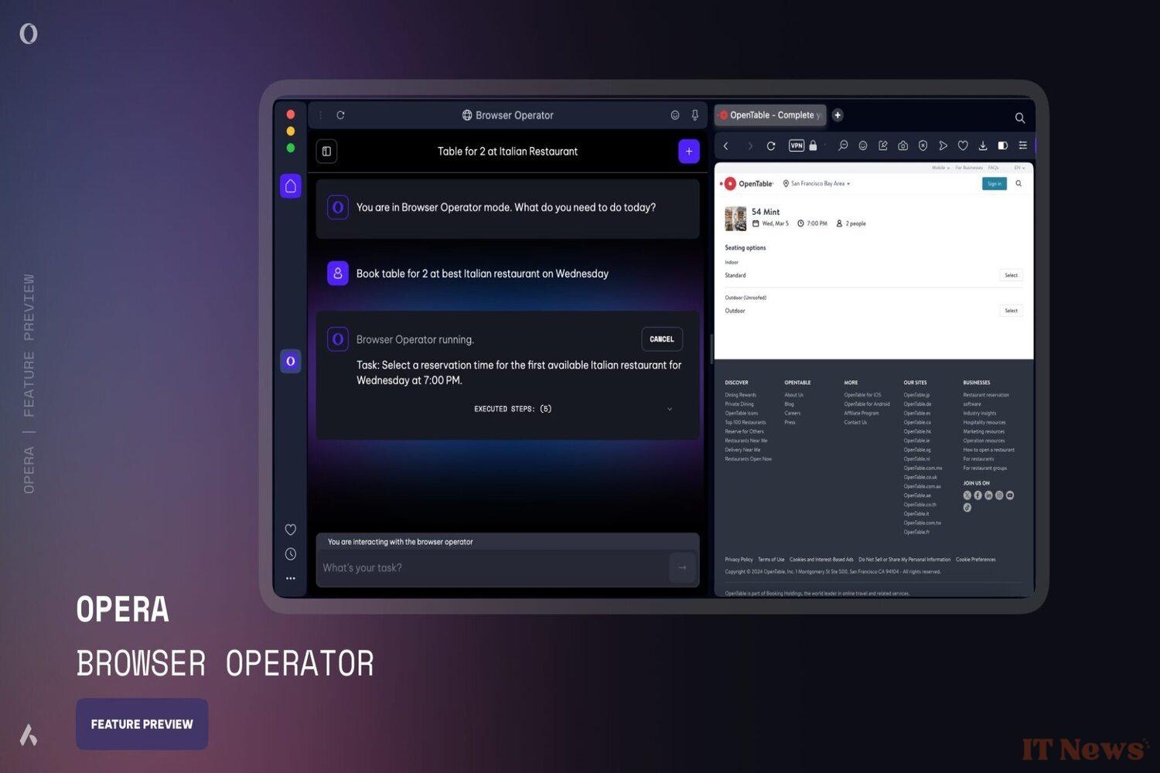
Task: Open downloads icon in browser toolbar
Action: [983, 145]
